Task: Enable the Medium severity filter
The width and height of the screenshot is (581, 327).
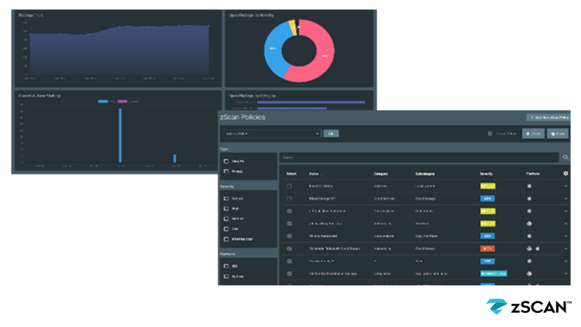Action: pyautogui.click(x=226, y=219)
